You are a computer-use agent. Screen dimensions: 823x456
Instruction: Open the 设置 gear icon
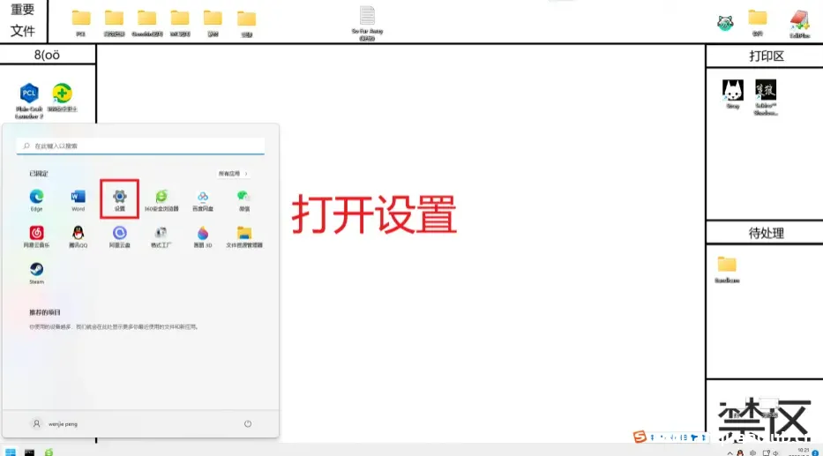pos(120,200)
